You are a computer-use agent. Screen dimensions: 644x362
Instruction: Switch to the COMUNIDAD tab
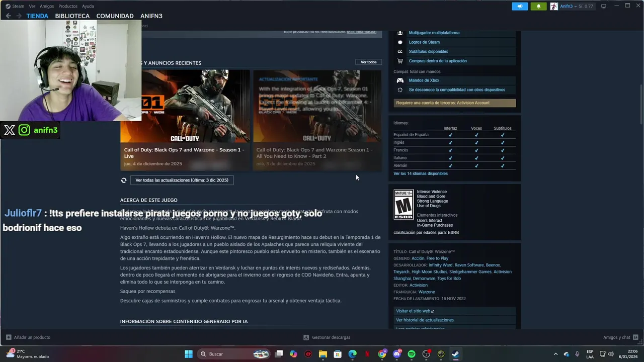click(115, 16)
